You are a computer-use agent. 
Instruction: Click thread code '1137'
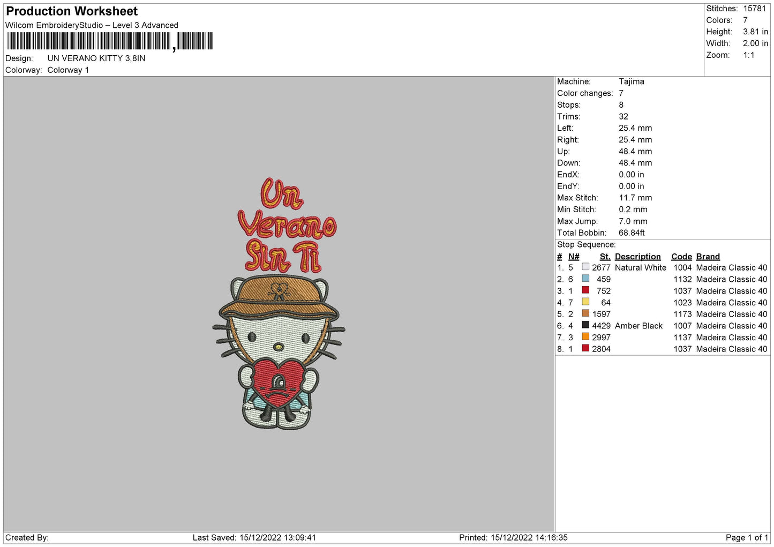[682, 338]
